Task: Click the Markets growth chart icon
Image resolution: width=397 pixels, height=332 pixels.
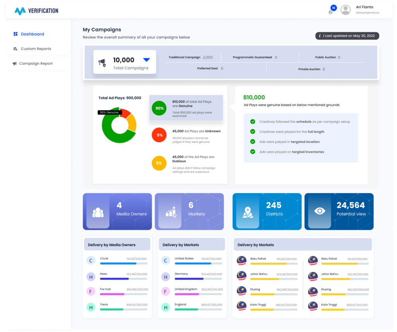Action: coord(170,212)
